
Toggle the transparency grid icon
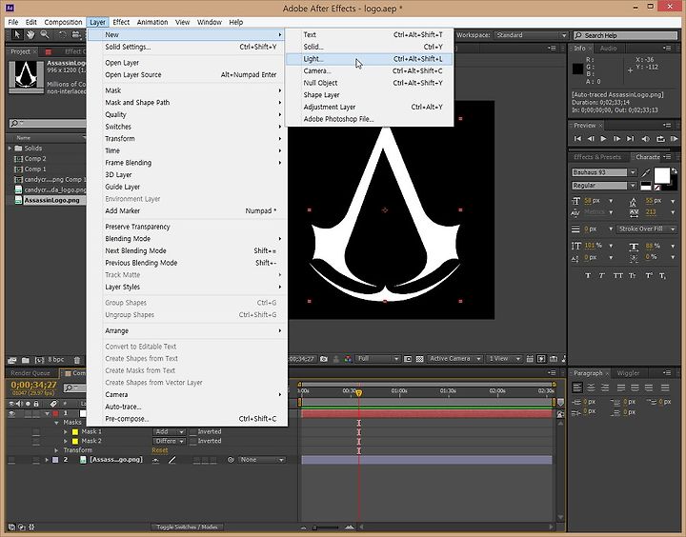(419, 359)
